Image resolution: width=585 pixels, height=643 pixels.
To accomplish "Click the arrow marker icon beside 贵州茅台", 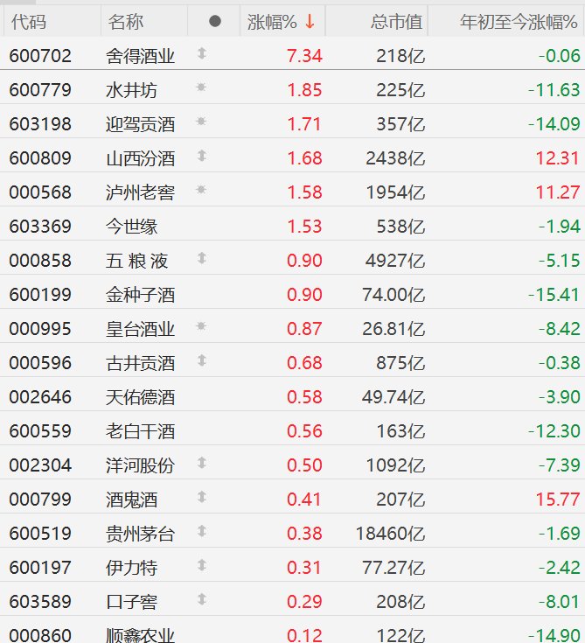I will coord(201,531).
